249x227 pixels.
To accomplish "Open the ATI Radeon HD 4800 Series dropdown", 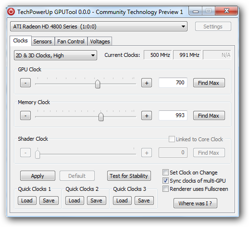I will [99, 27].
